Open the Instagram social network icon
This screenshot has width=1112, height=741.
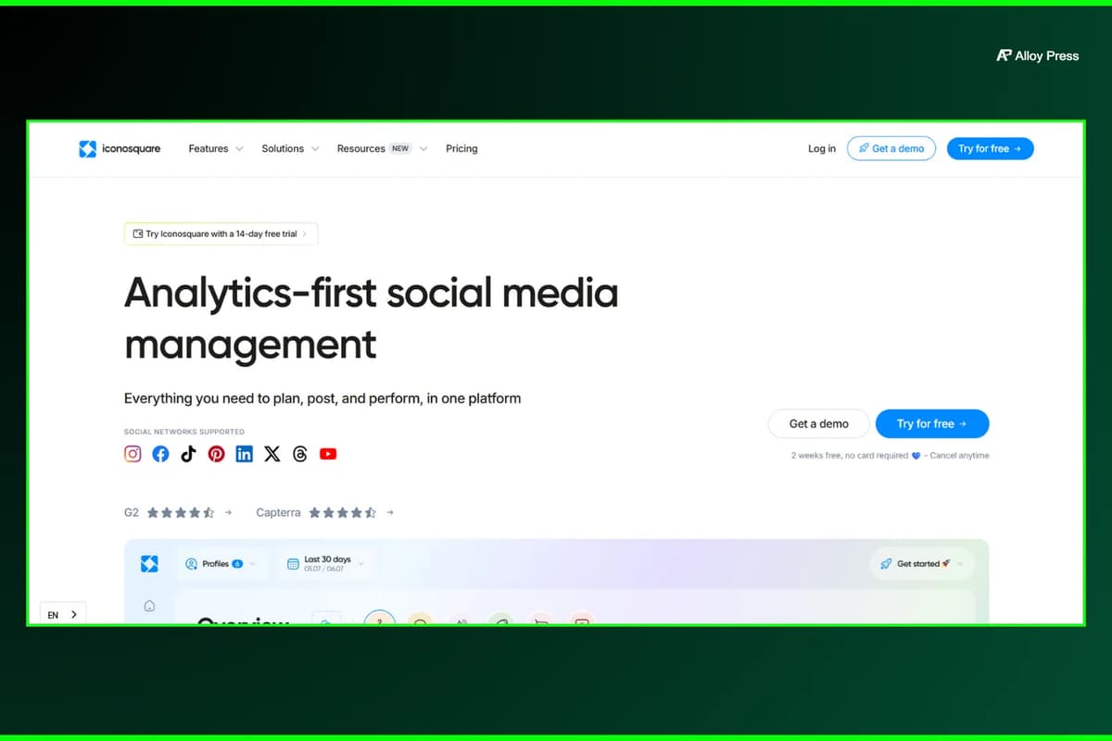(133, 454)
